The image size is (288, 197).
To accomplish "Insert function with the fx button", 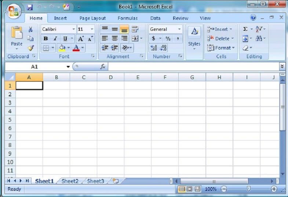I will pyautogui.click(x=103, y=67).
